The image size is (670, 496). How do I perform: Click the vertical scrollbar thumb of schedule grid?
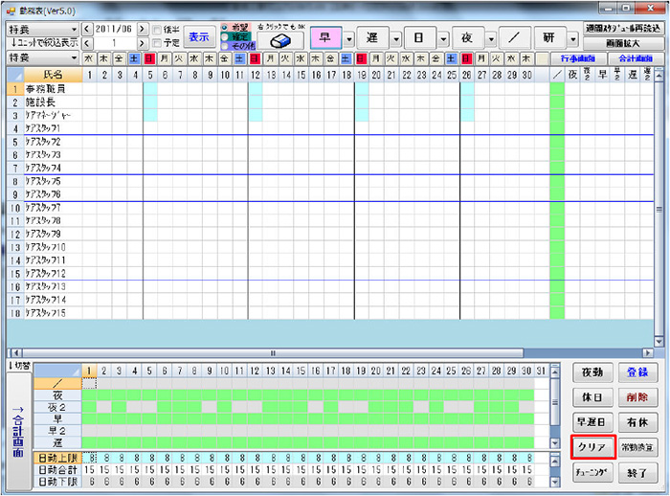[x=659, y=210]
